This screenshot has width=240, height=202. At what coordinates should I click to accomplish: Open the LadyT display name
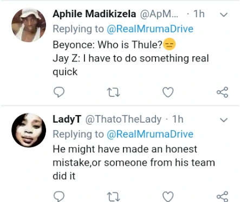point(67,119)
